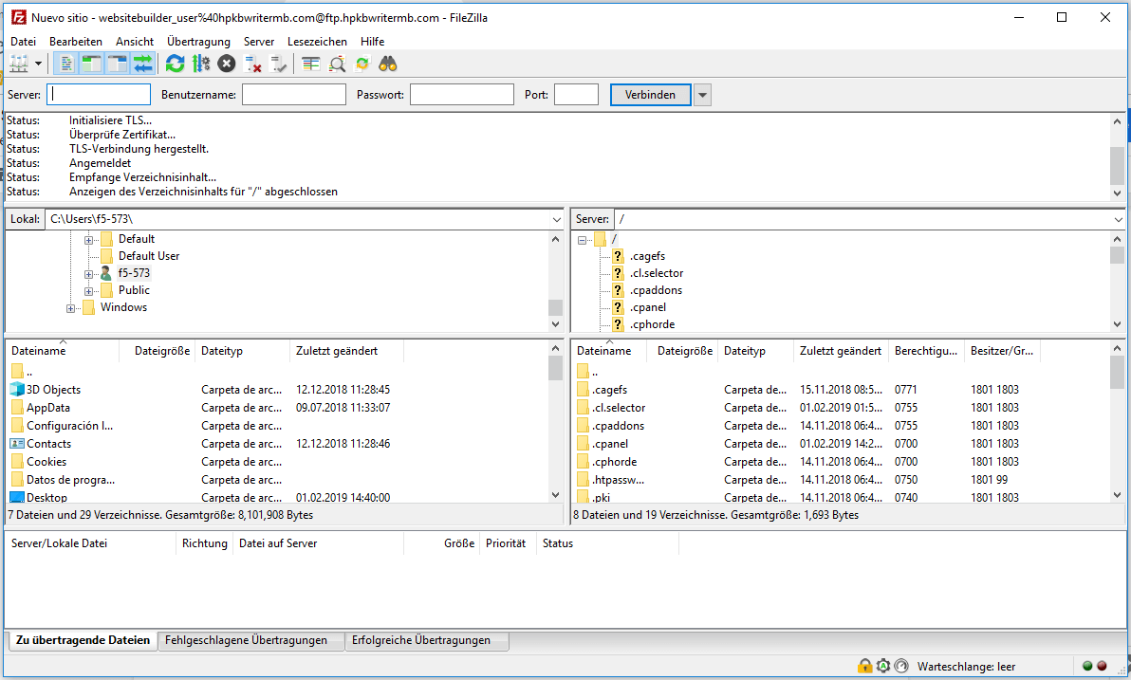Select the Cookies folder icon
The height and width of the screenshot is (680, 1131).
click(17, 462)
